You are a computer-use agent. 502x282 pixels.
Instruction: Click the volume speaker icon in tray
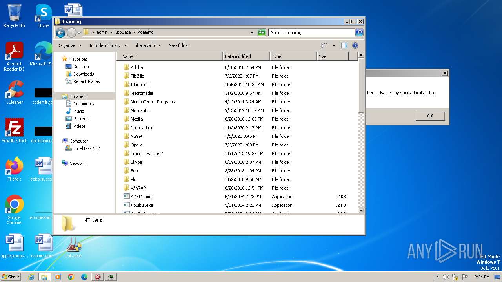pyautogui.click(x=446, y=277)
